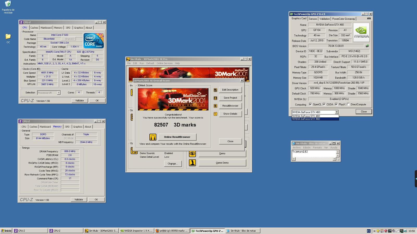This screenshot has width=417, height=234.
Task: Open the Caches tab in top CPU-Z
Action: tap(34, 28)
